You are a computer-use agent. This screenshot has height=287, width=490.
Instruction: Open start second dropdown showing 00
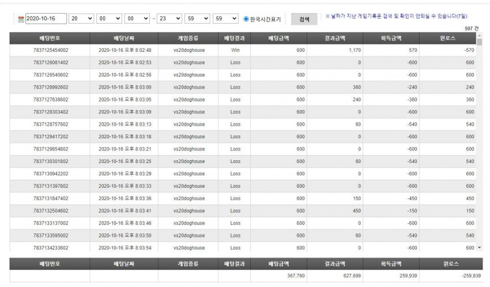[137, 19]
